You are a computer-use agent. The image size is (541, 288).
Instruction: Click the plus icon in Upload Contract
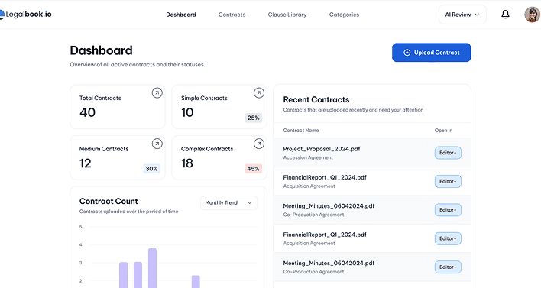[x=407, y=53]
